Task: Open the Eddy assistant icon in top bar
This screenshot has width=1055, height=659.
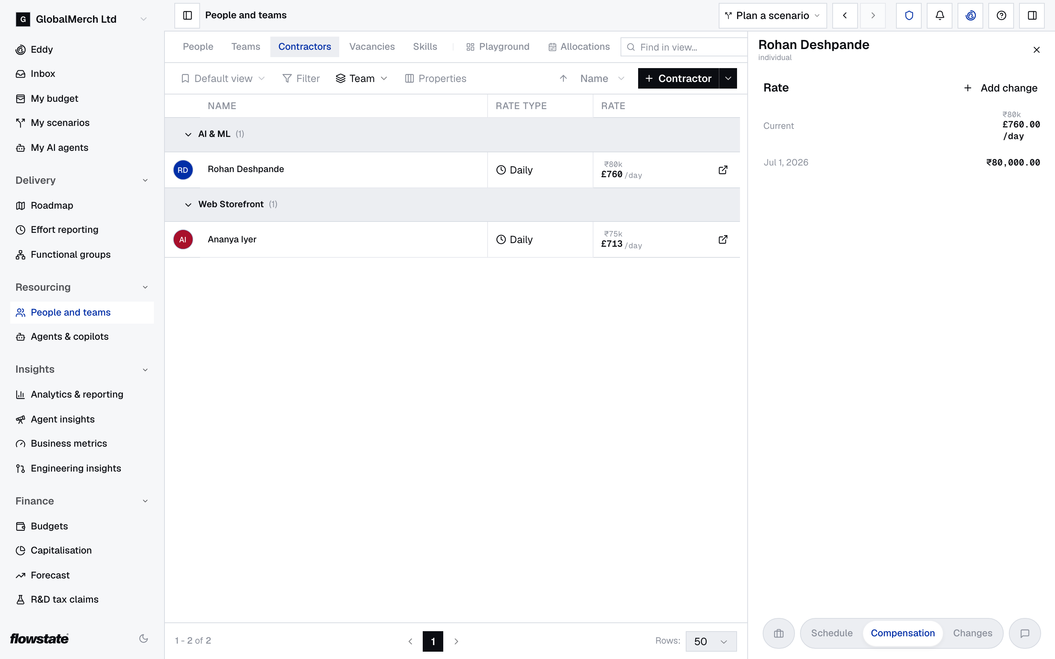Action: pos(970,15)
